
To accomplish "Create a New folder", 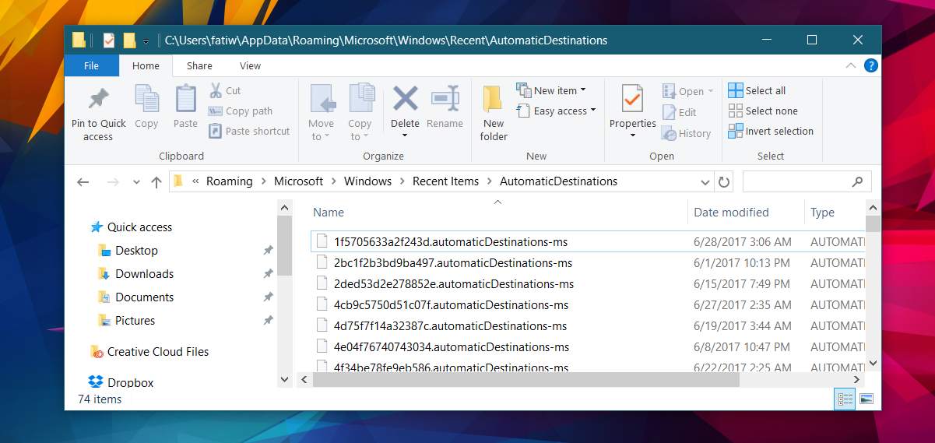I will click(494, 114).
